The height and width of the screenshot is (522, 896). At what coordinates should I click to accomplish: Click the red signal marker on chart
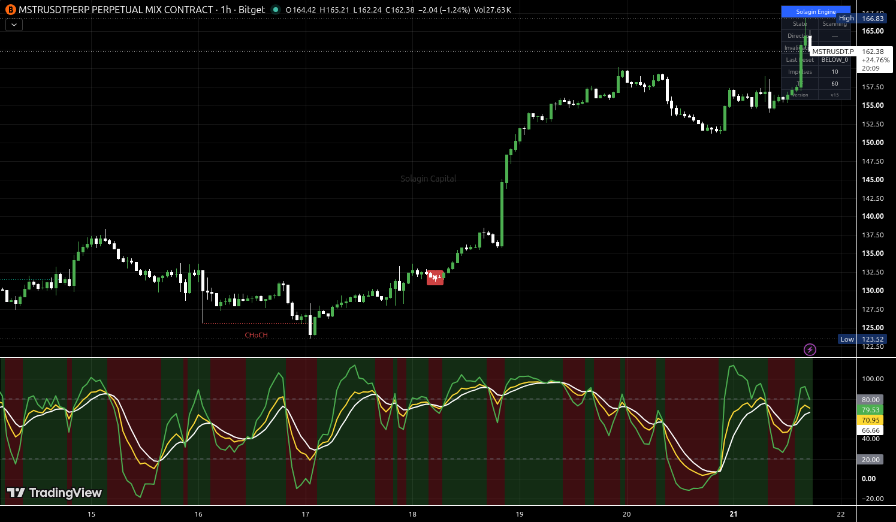click(435, 277)
